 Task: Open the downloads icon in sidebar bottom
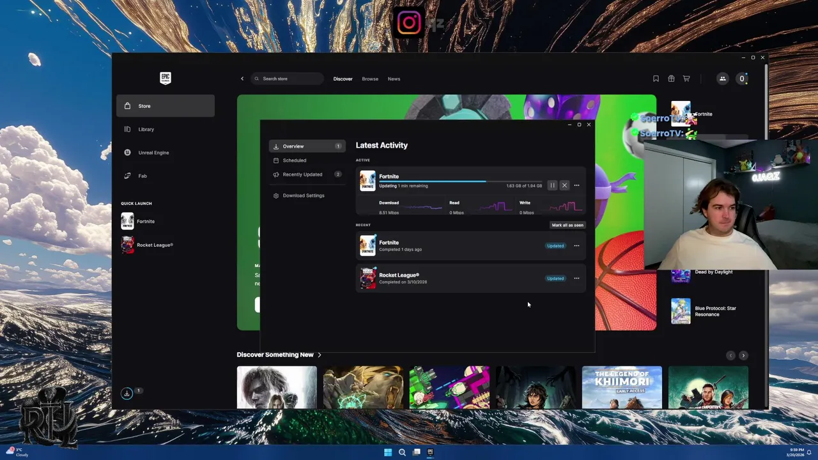click(x=127, y=393)
